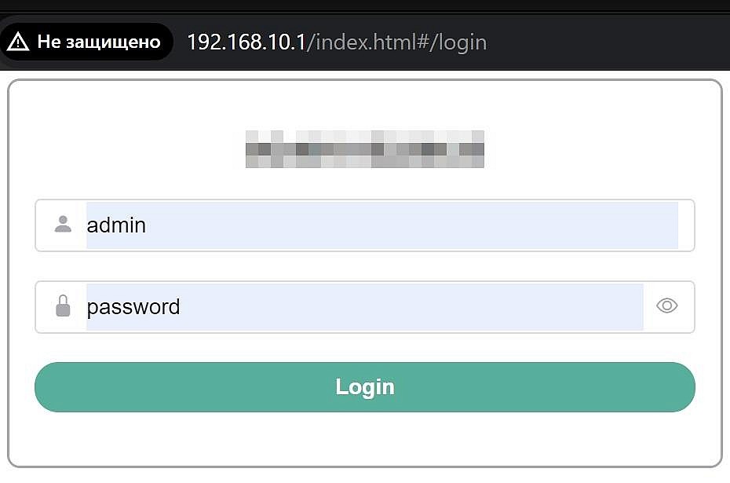Viewport: 730px width, 483px height.
Task: Click the 192.168.10.1 address in URL bar
Action: tap(246, 42)
